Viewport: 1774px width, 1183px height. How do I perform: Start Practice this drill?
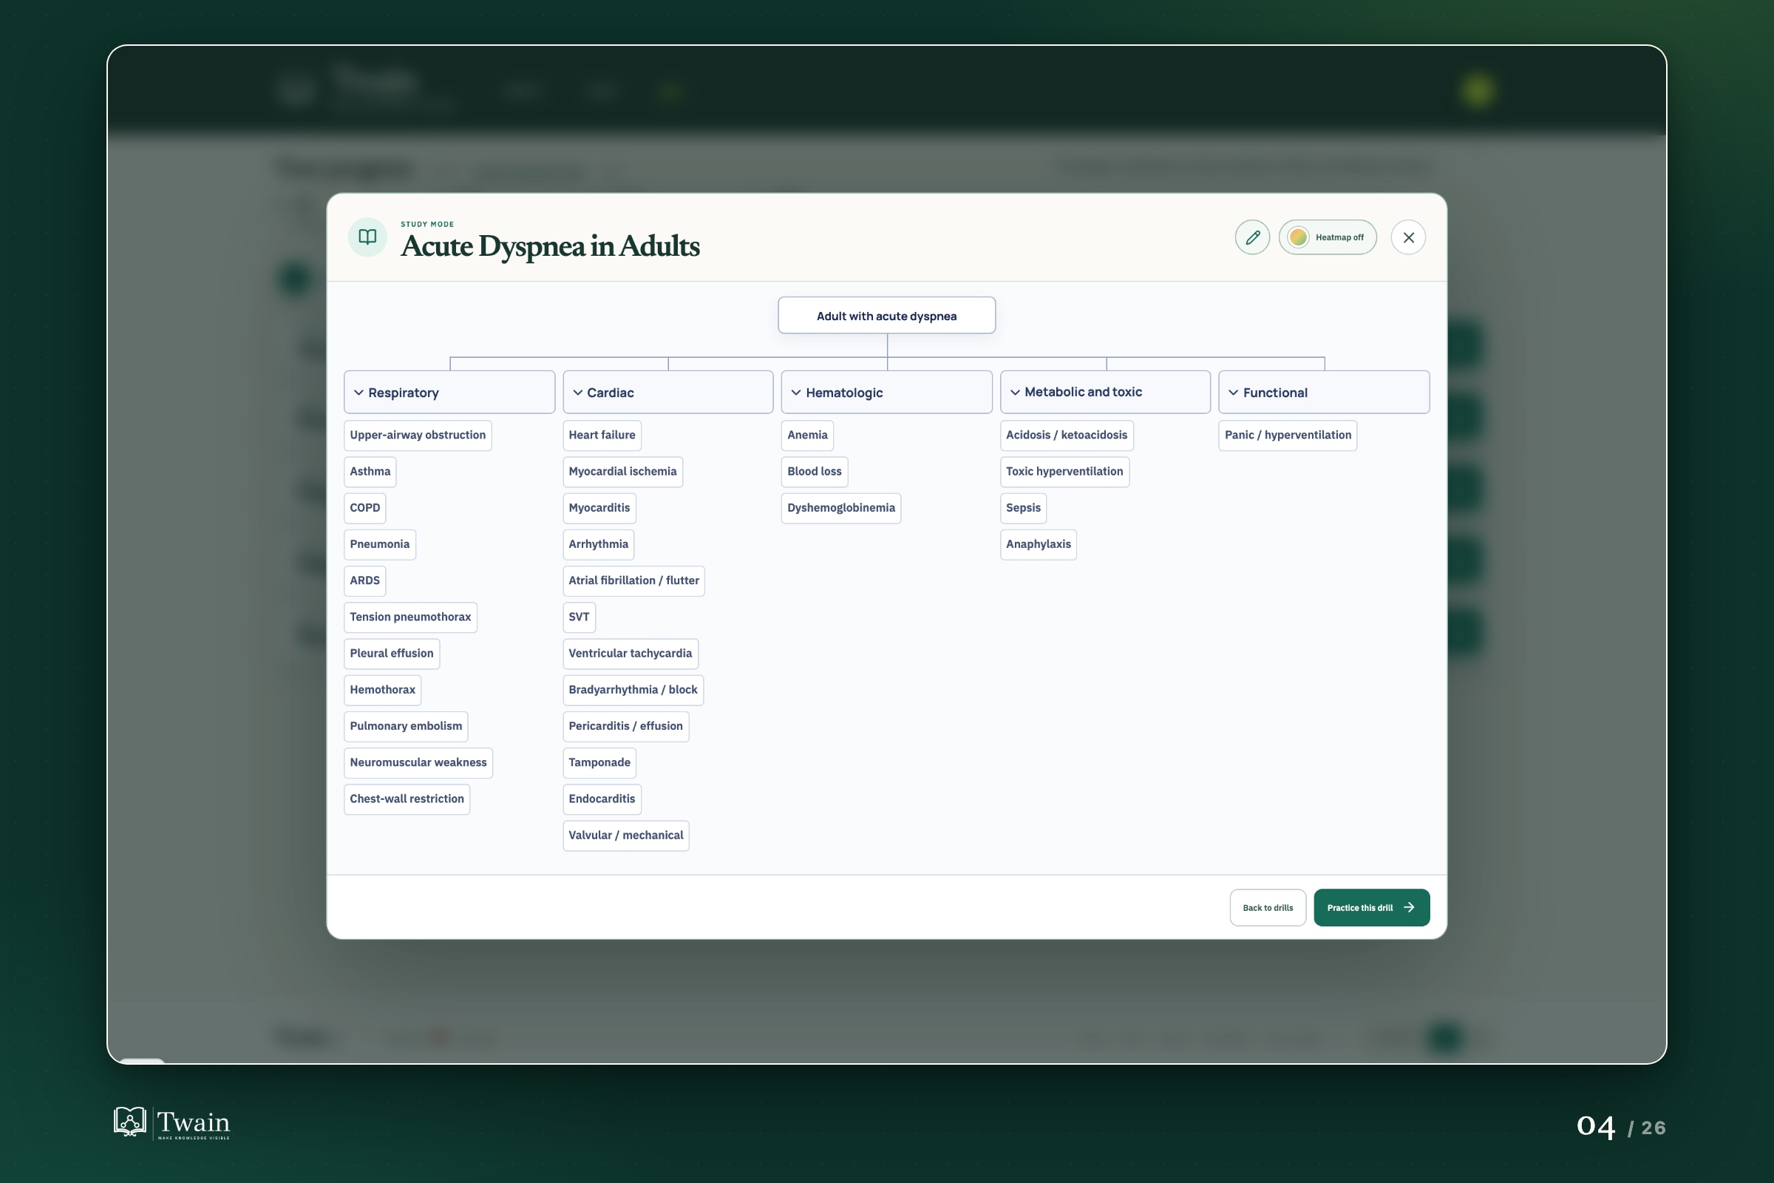pos(1372,908)
